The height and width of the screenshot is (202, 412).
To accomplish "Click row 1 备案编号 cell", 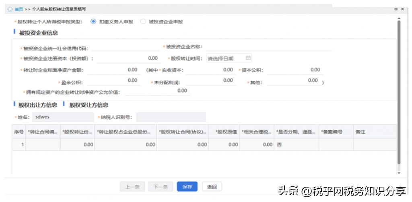I will coord(336,144).
